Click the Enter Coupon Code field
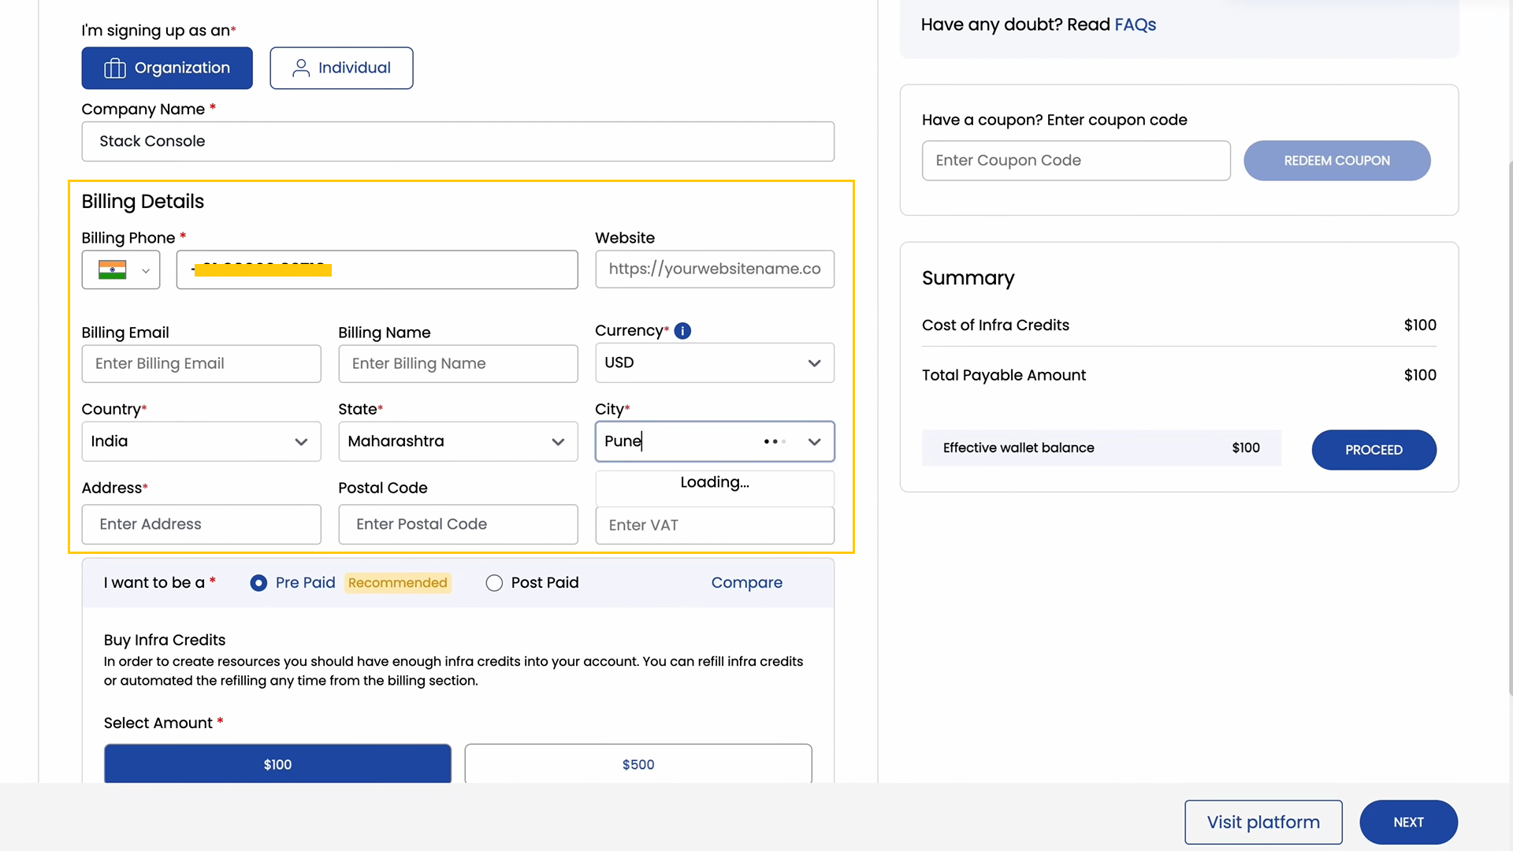The image size is (1513, 851). click(1076, 160)
